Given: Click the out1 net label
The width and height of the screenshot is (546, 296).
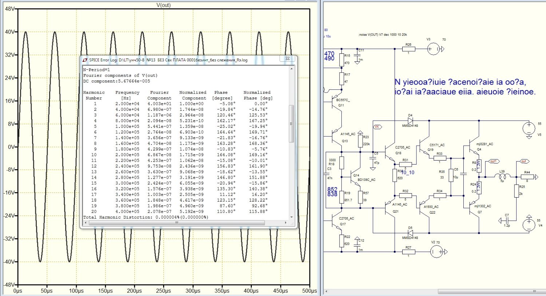Looking at the screenshot, I should [493, 161].
